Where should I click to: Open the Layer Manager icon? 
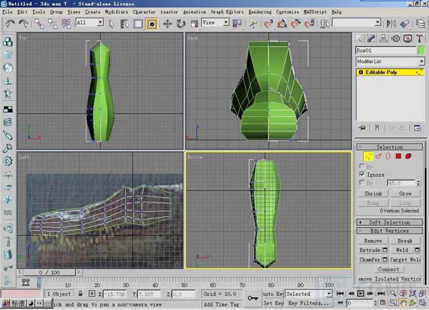tap(421, 24)
